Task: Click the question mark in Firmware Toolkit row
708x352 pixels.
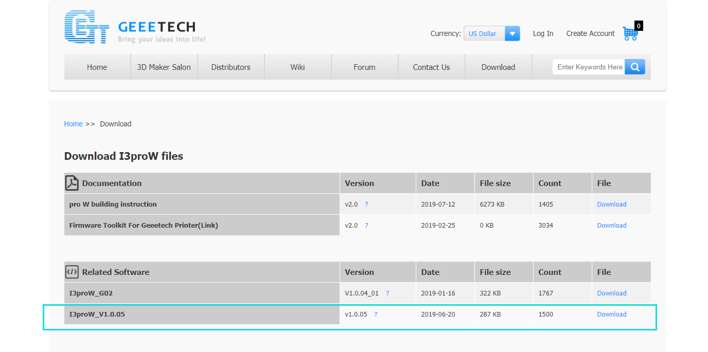Action: pos(366,225)
